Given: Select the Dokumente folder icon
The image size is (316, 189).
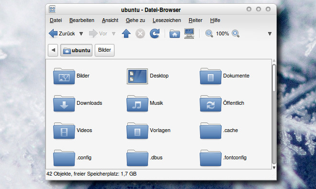Looking at the screenshot, I should click(x=211, y=76).
